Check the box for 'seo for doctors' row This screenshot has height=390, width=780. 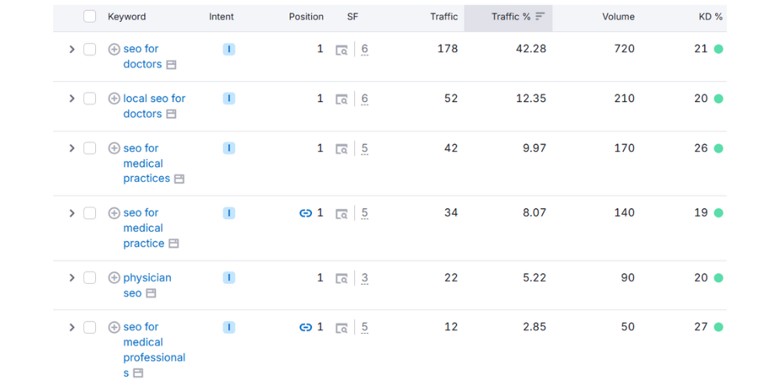click(x=90, y=48)
